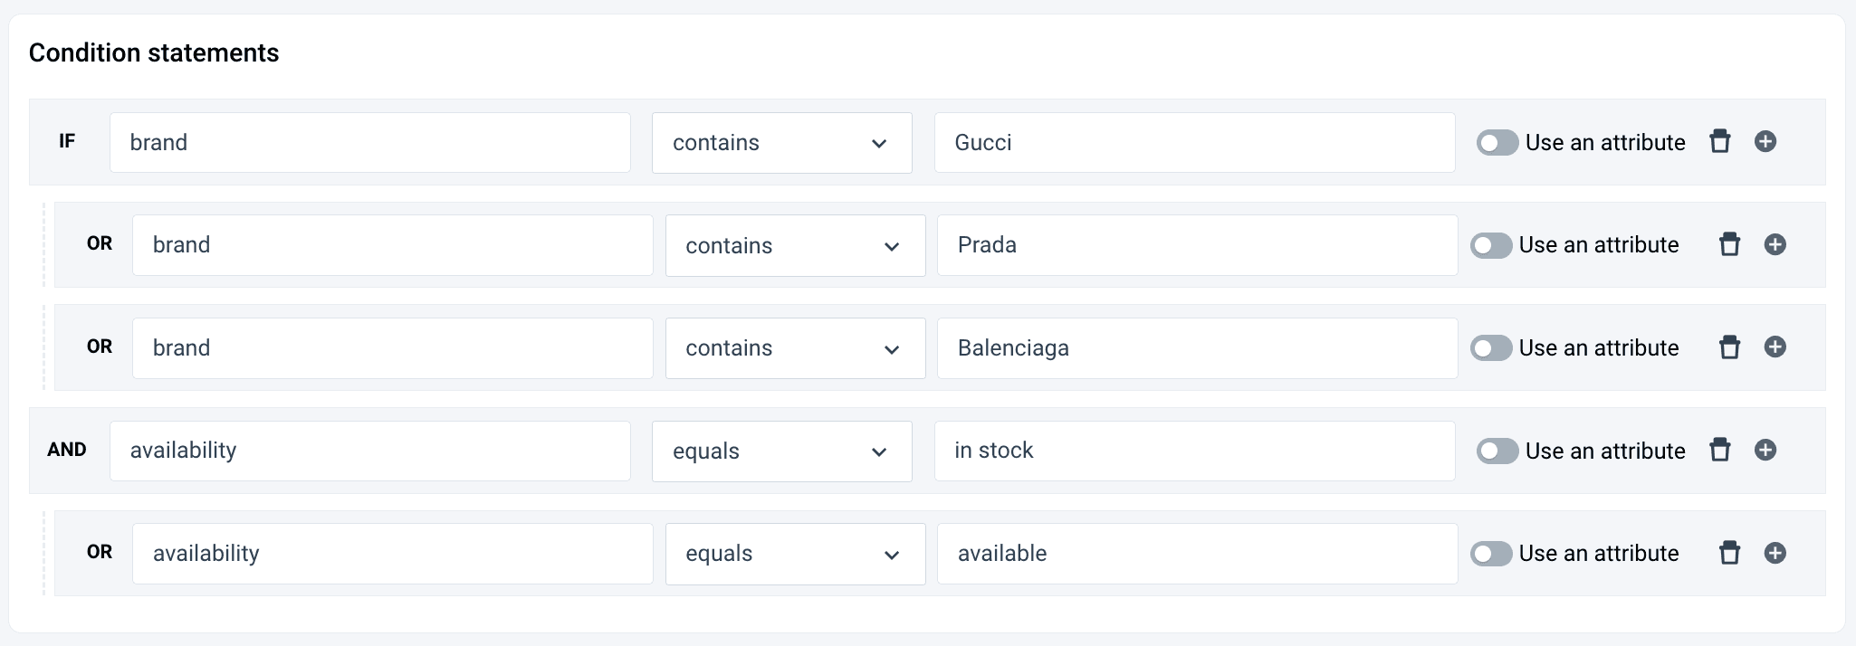The image size is (1856, 646).
Task: Open the 'contains' operator dropdown for Gucci
Action: [x=781, y=143]
